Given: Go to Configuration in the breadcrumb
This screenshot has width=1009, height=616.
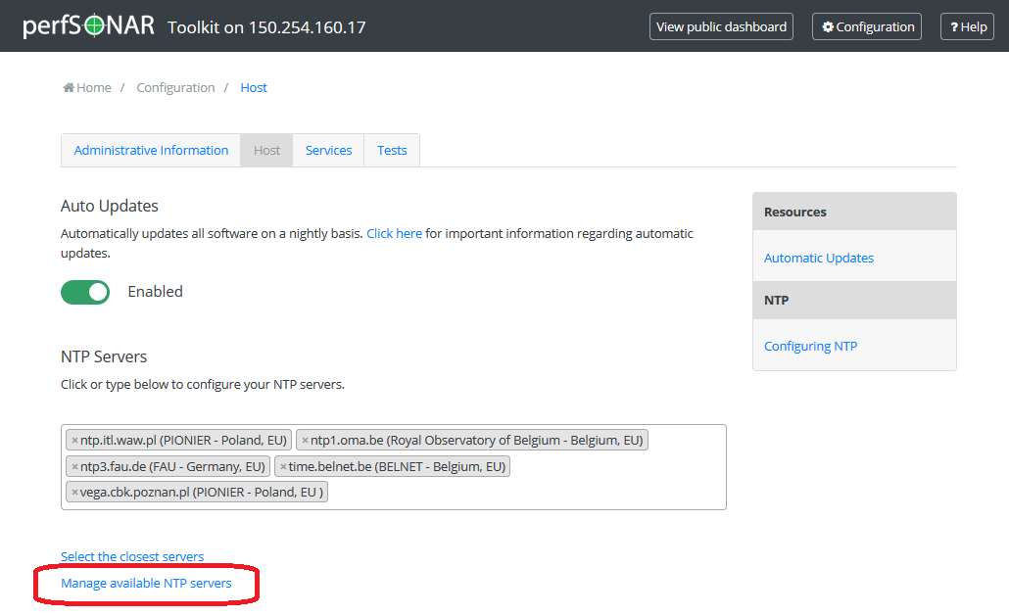Looking at the screenshot, I should pos(175,87).
